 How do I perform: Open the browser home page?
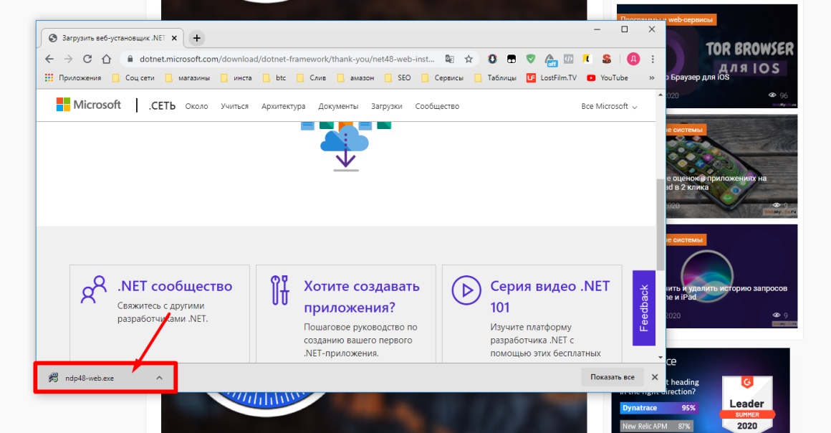pos(107,59)
